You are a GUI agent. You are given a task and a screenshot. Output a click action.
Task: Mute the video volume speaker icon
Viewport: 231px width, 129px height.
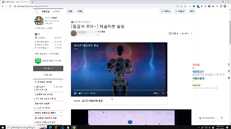[x=80, y=94]
